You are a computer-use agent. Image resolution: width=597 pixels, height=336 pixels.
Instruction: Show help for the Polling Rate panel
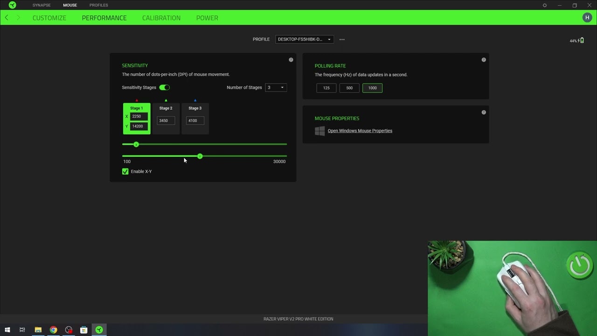click(x=484, y=60)
